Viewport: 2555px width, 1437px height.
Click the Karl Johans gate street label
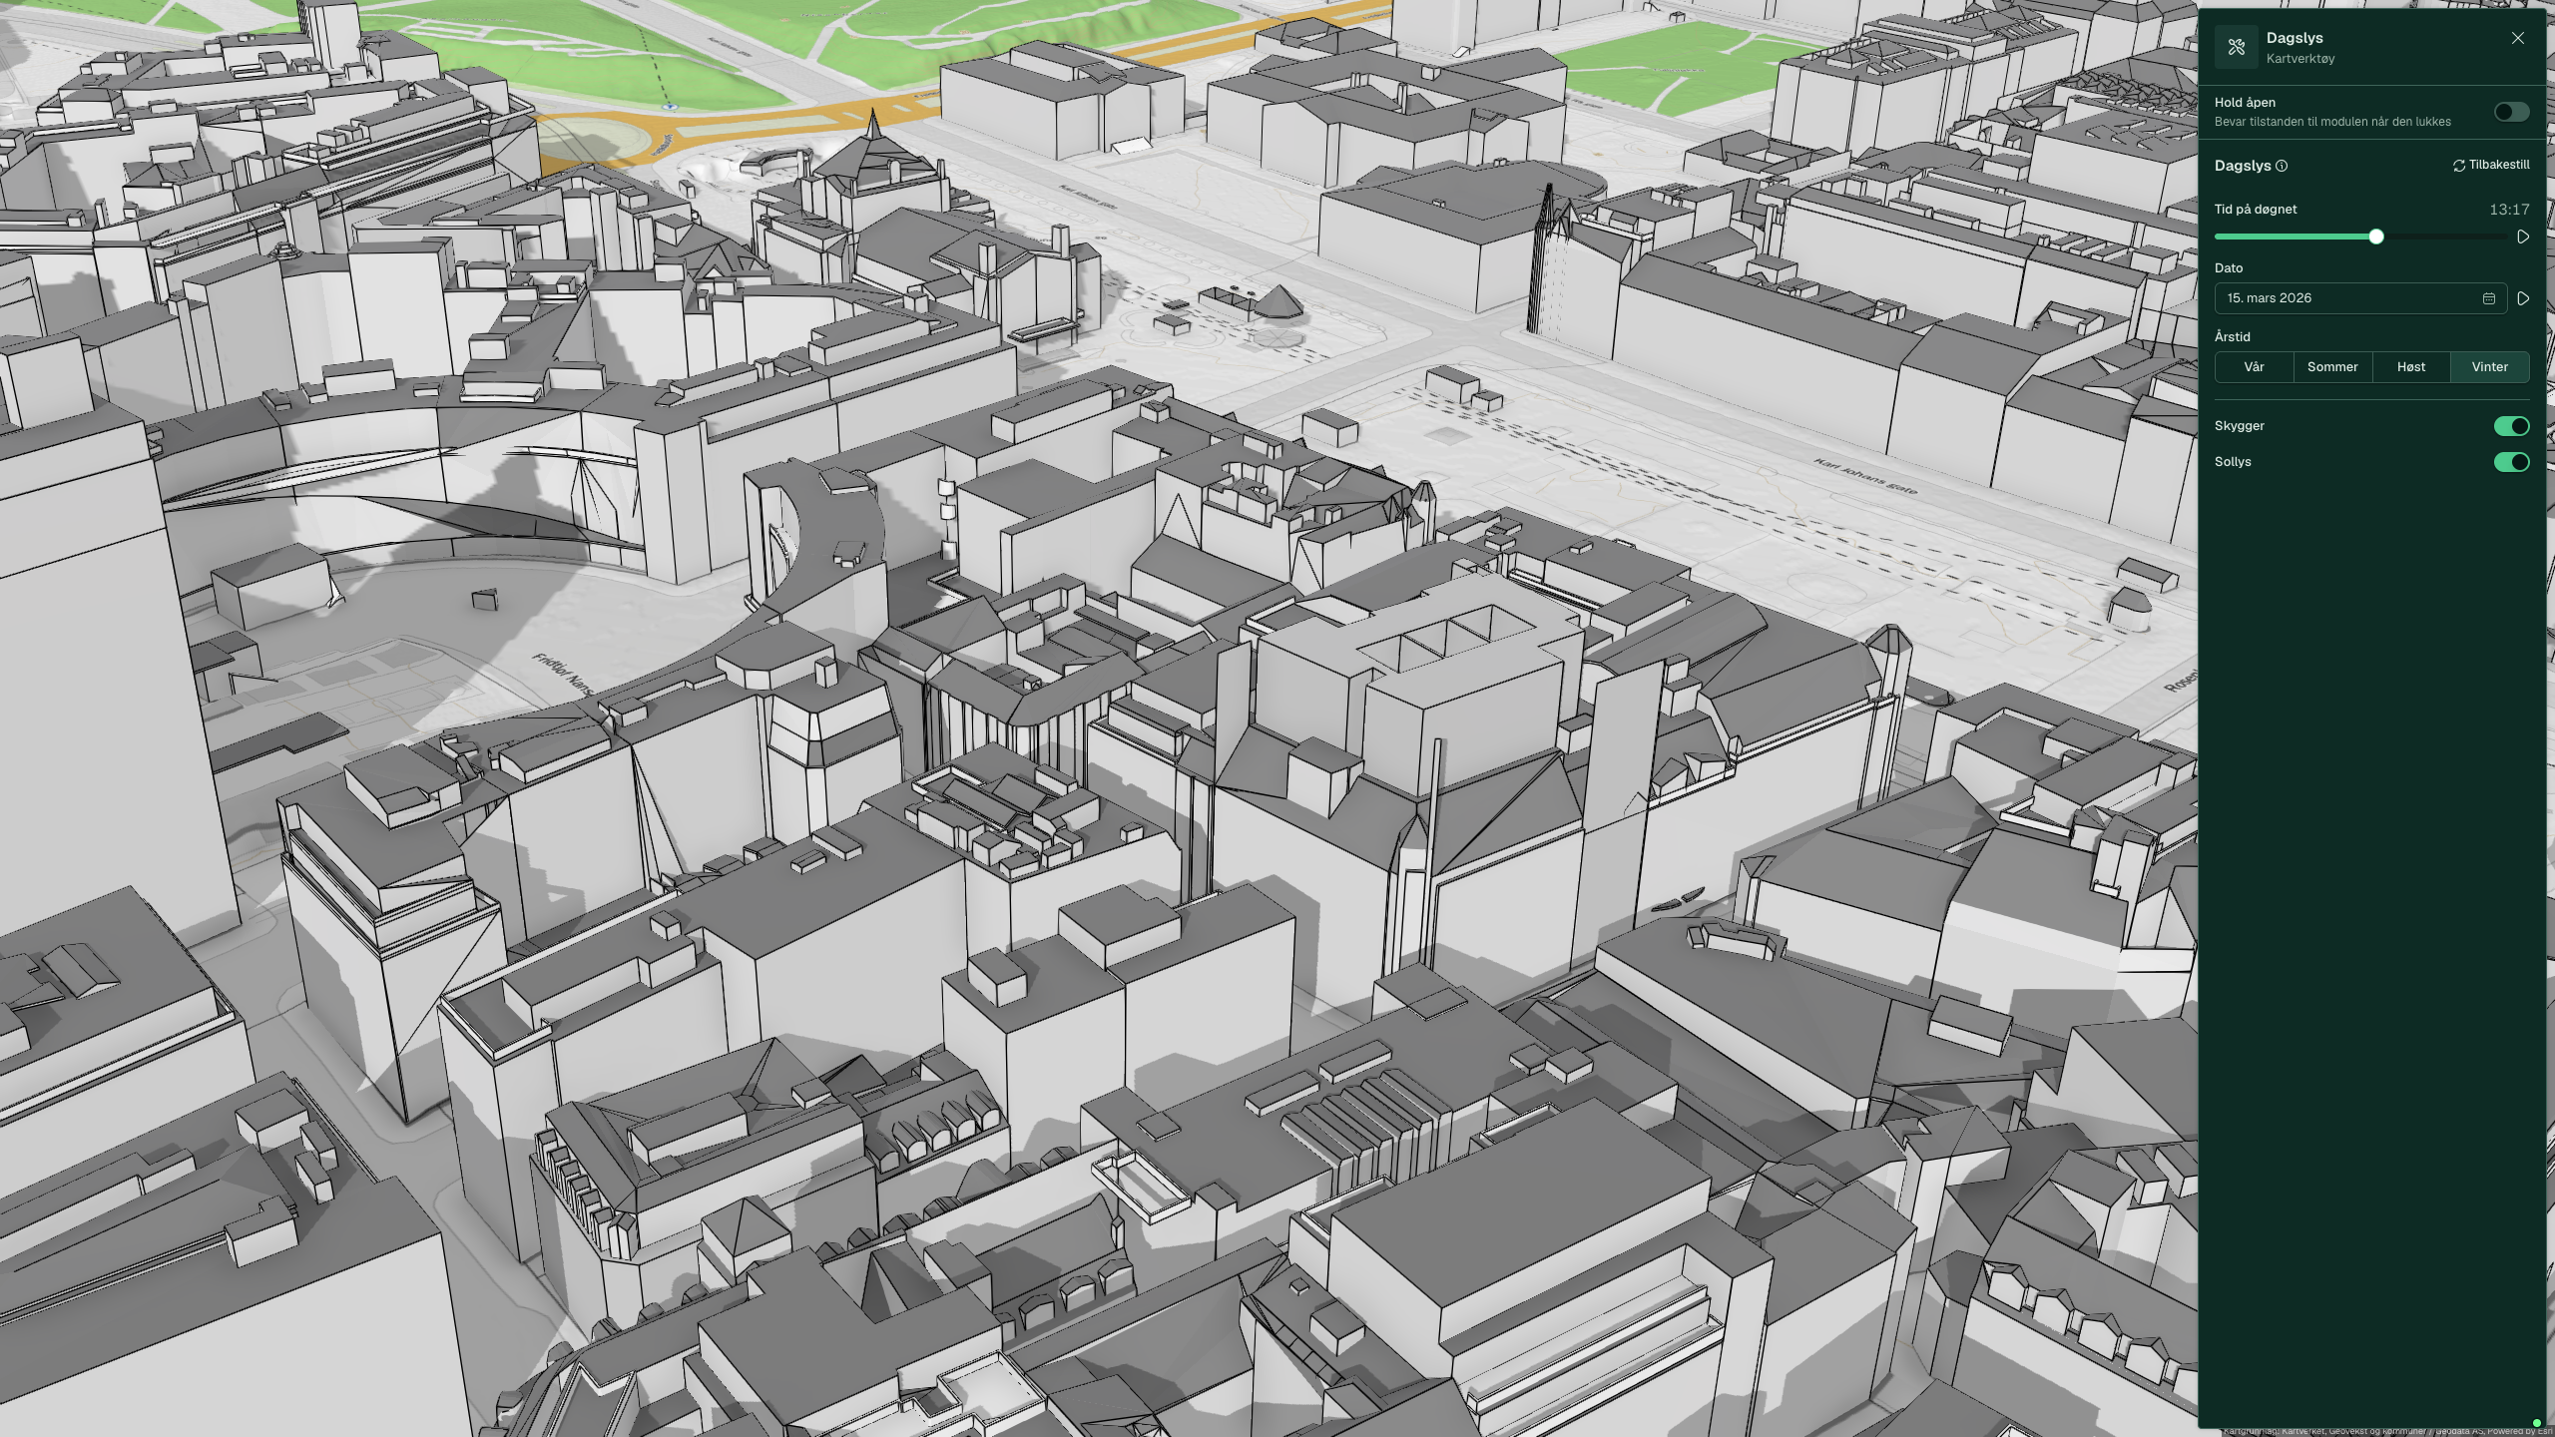[1865, 477]
